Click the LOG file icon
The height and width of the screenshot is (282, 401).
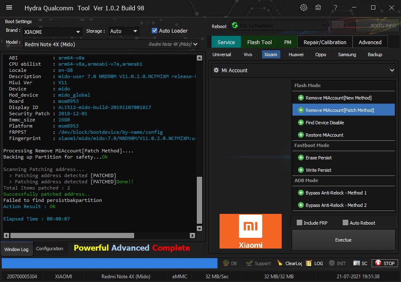[x=309, y=263]
